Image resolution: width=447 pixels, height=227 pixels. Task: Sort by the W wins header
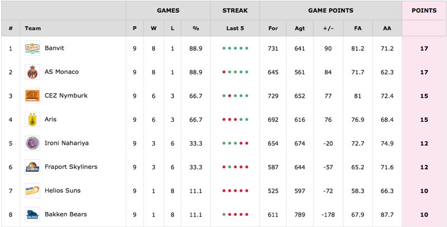(154, 28)
